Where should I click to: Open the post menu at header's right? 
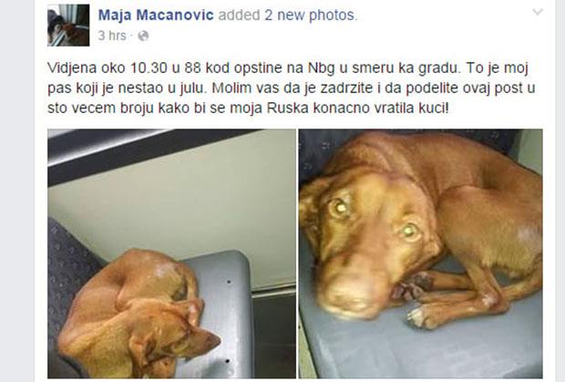(538, 12)
